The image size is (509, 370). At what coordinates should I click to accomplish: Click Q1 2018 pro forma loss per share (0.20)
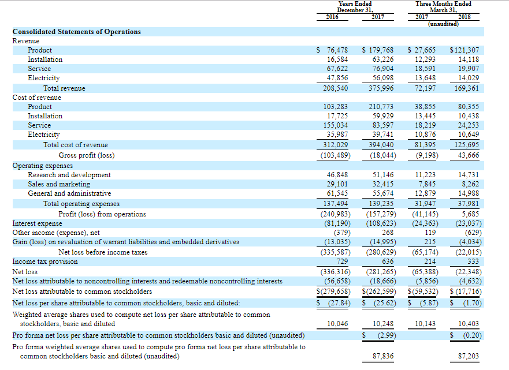click(x=473, y=335)
